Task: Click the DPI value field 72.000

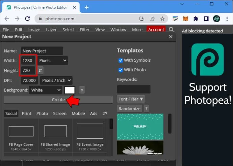Action: 30,80
